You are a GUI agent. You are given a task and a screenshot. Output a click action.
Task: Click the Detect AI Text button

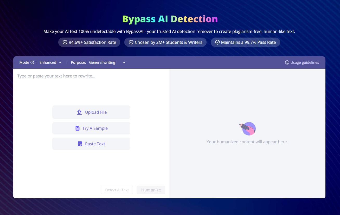[117, 190]
